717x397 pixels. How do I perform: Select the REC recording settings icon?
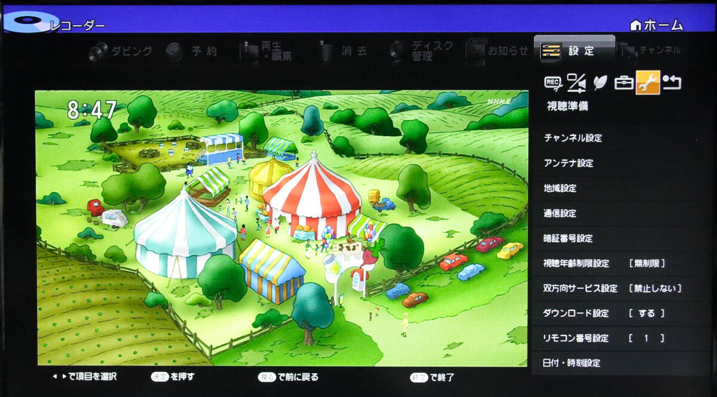point(553,83)
